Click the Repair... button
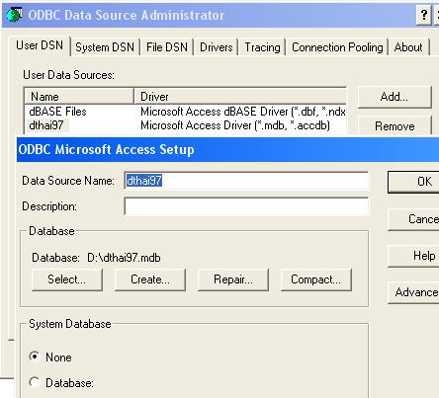This screenshot has width=439, height=398. coord(233,279)
